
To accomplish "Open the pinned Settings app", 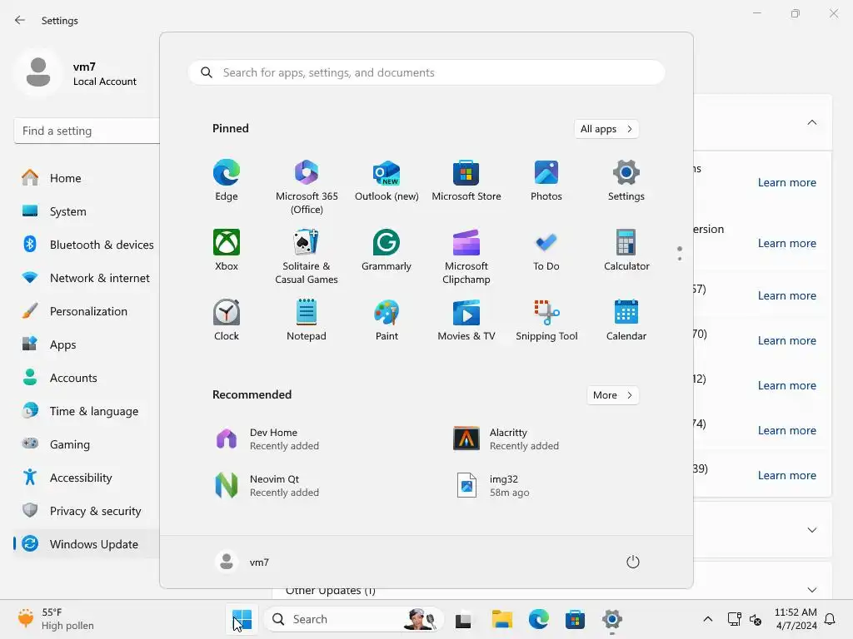I will pyautogui.click(x=626, y=181).
